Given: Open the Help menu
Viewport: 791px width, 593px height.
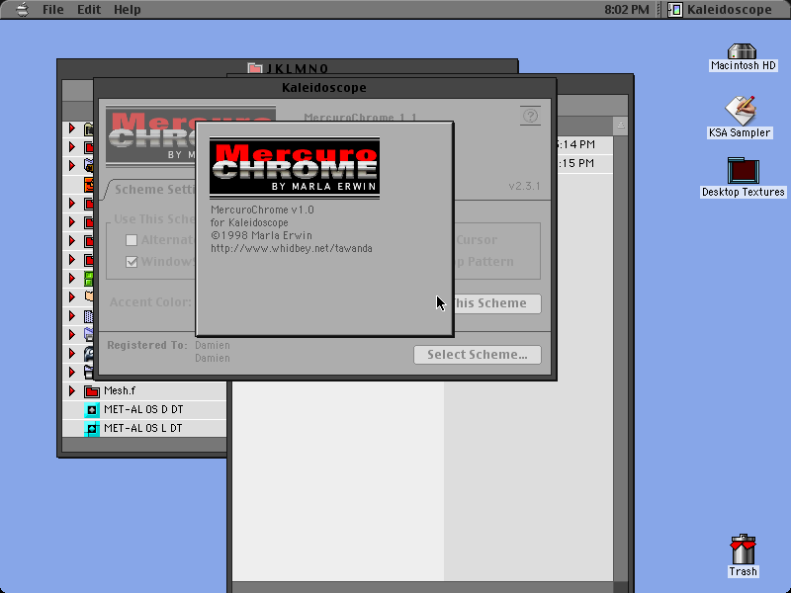Looking at the screenshot, I should pyautogui.click(x=128, y=10).
